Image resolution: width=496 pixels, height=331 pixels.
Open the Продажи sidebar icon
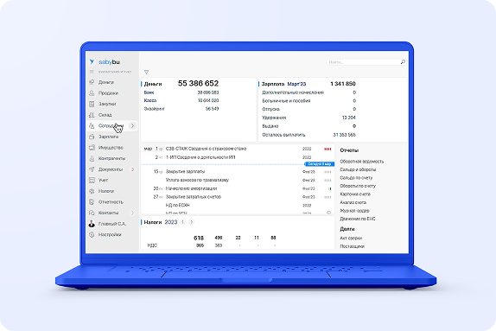click(x=92, y=93)
